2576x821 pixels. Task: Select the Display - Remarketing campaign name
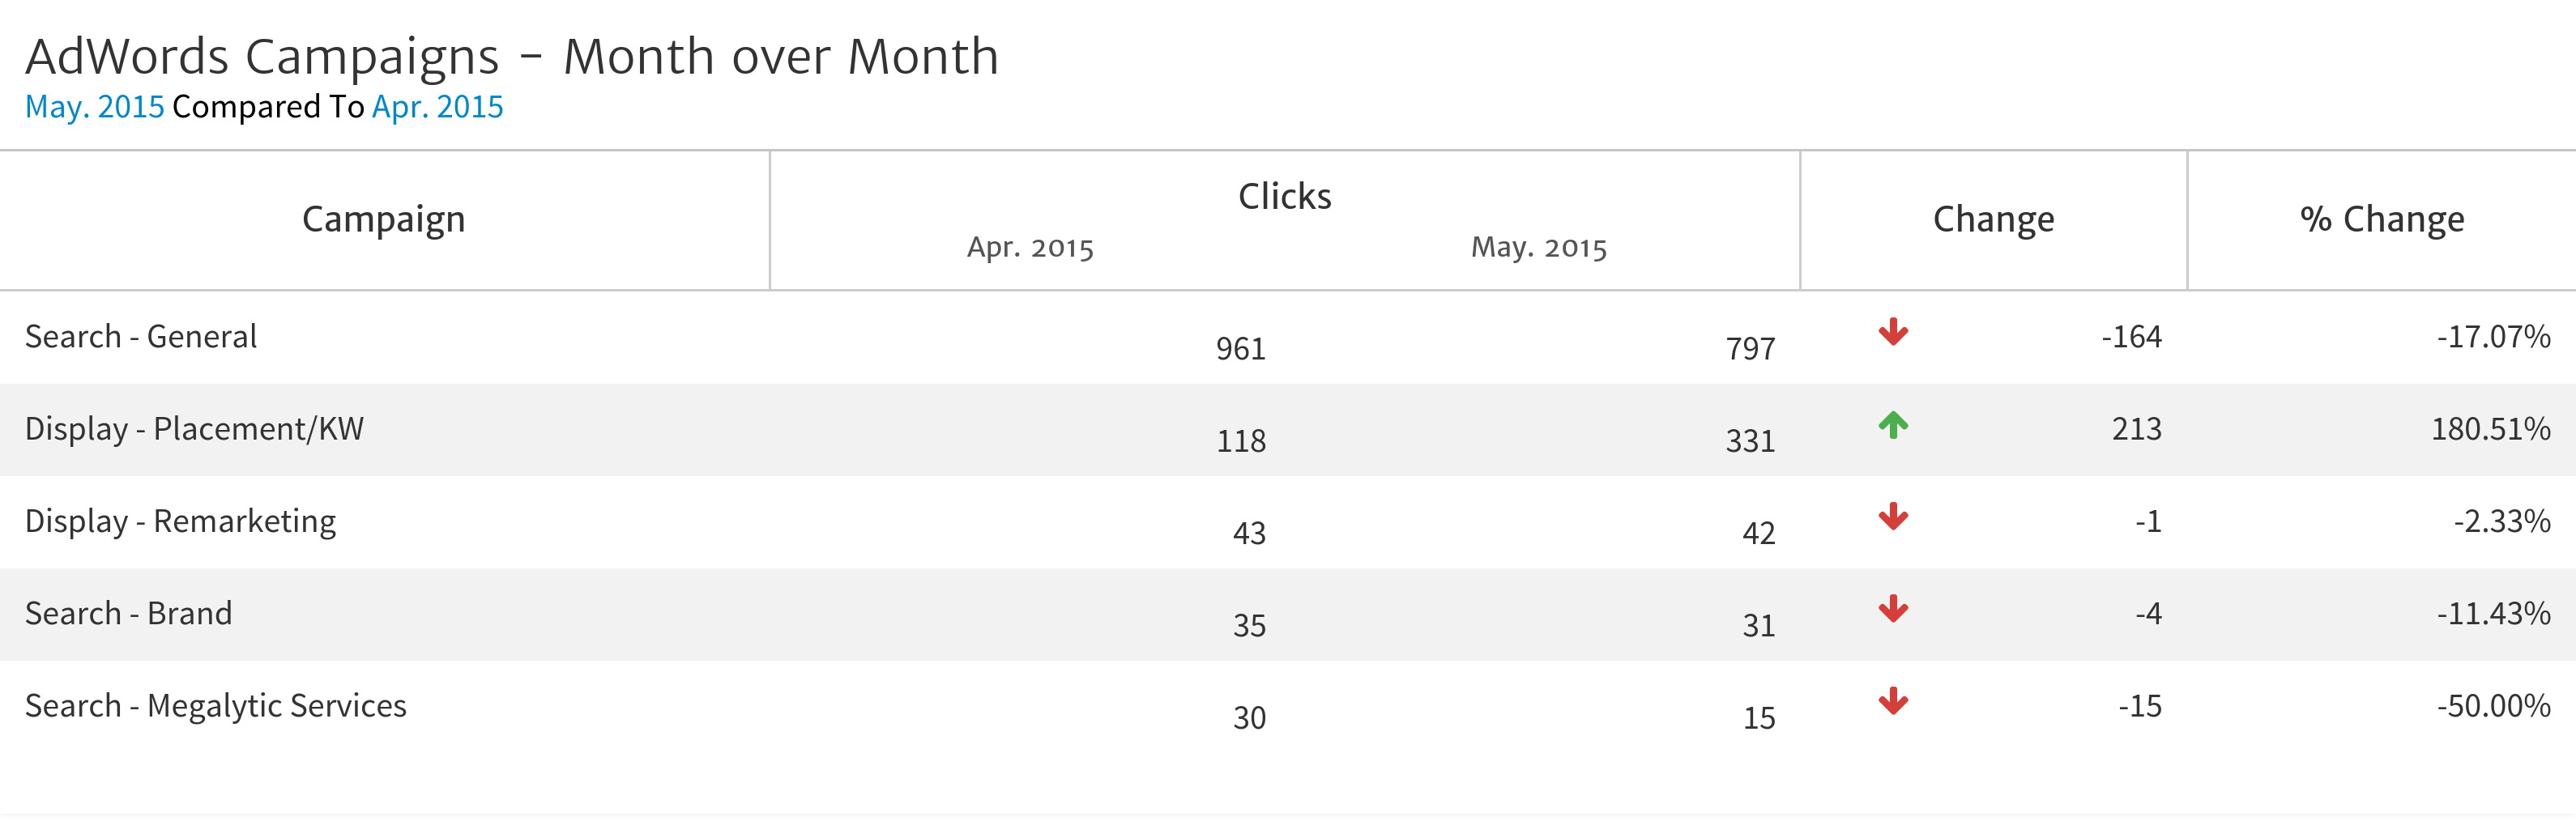180,521
